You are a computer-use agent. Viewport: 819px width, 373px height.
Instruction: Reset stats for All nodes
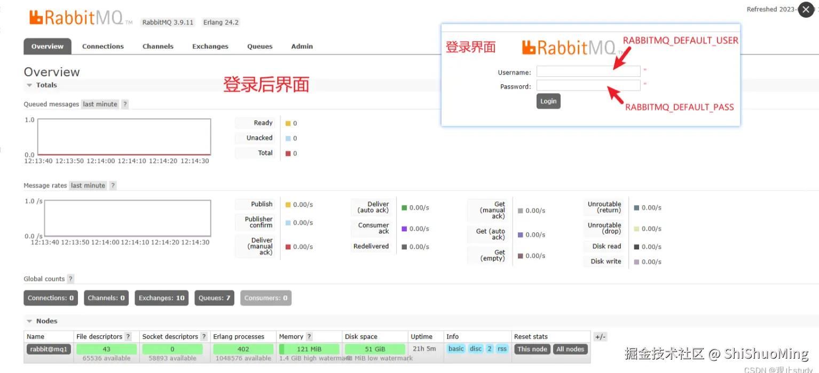(570, 349)
